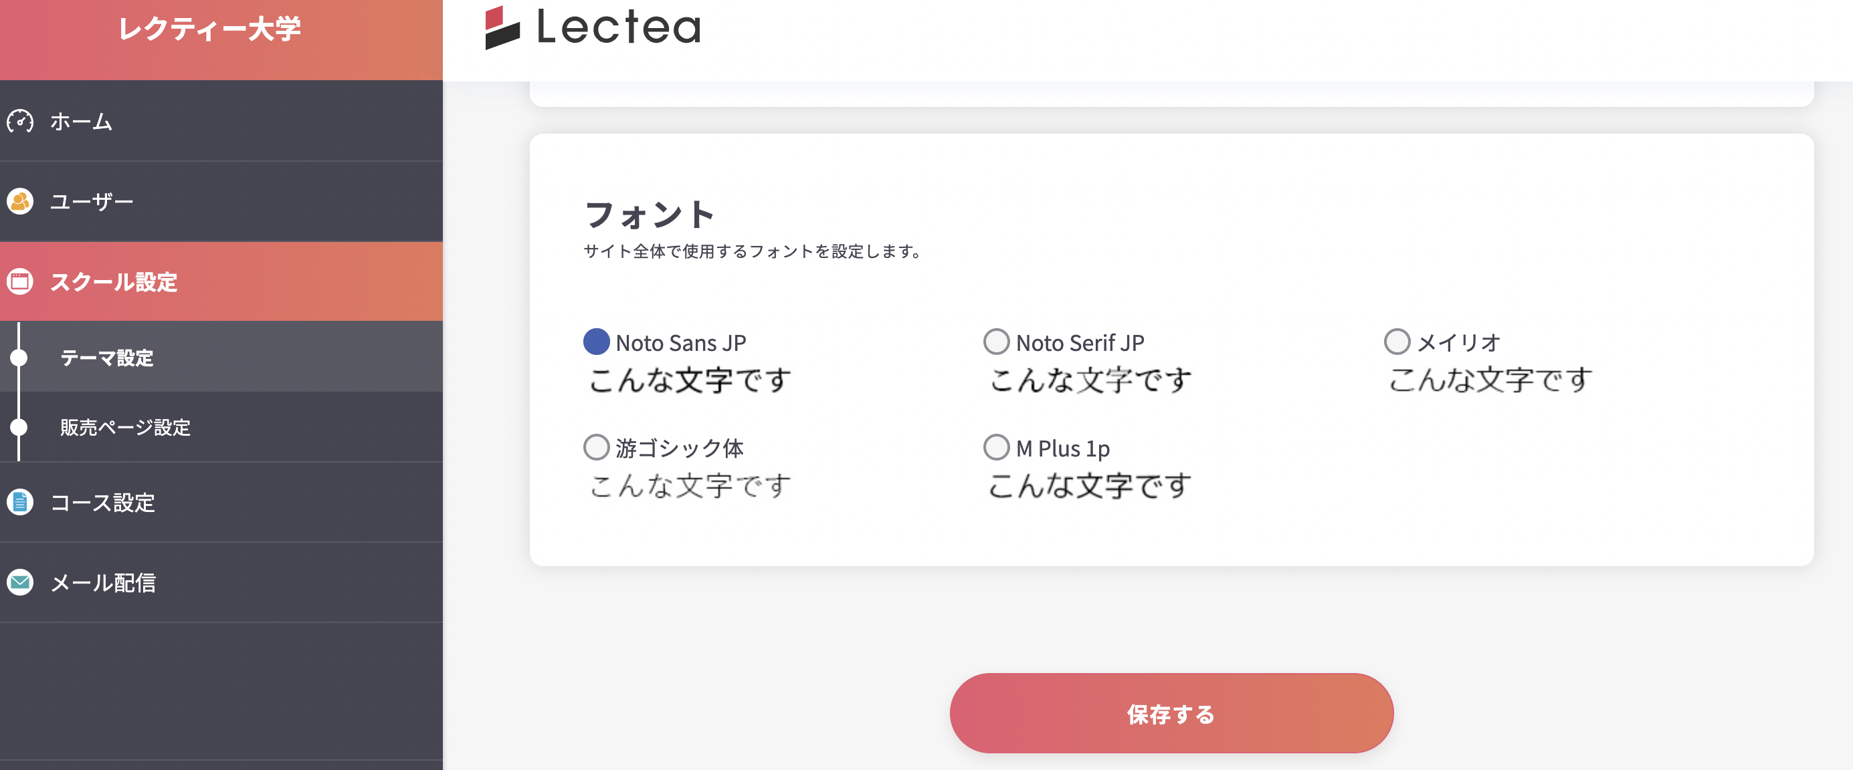Click the User avatar icon

[x=20, y=201]
